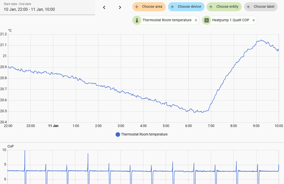Click plus icon on Choose area
The height and width of the screenshot is (184, 284).
(x=137, y=7)
